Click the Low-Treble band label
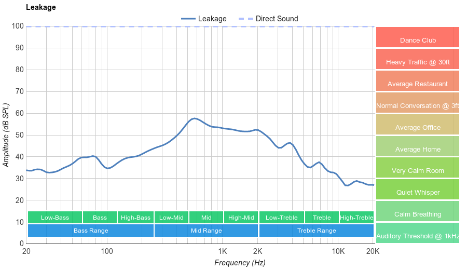The image size is (467, 270). pyautogui.click(x=281, y=218)
